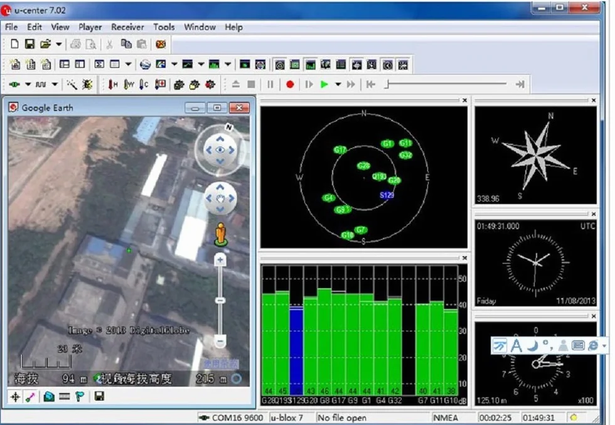Open the port connection dropdown arrow

[28, 84]
